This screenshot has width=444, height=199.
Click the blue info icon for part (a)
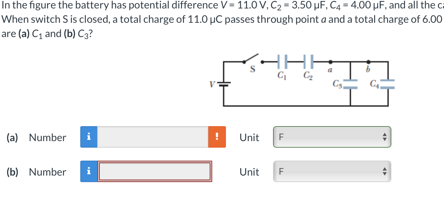click(89, 137)
